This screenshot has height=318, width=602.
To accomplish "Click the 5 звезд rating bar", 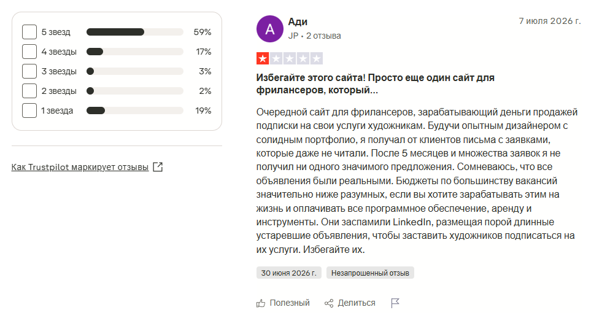I will [x=135, y=32].
